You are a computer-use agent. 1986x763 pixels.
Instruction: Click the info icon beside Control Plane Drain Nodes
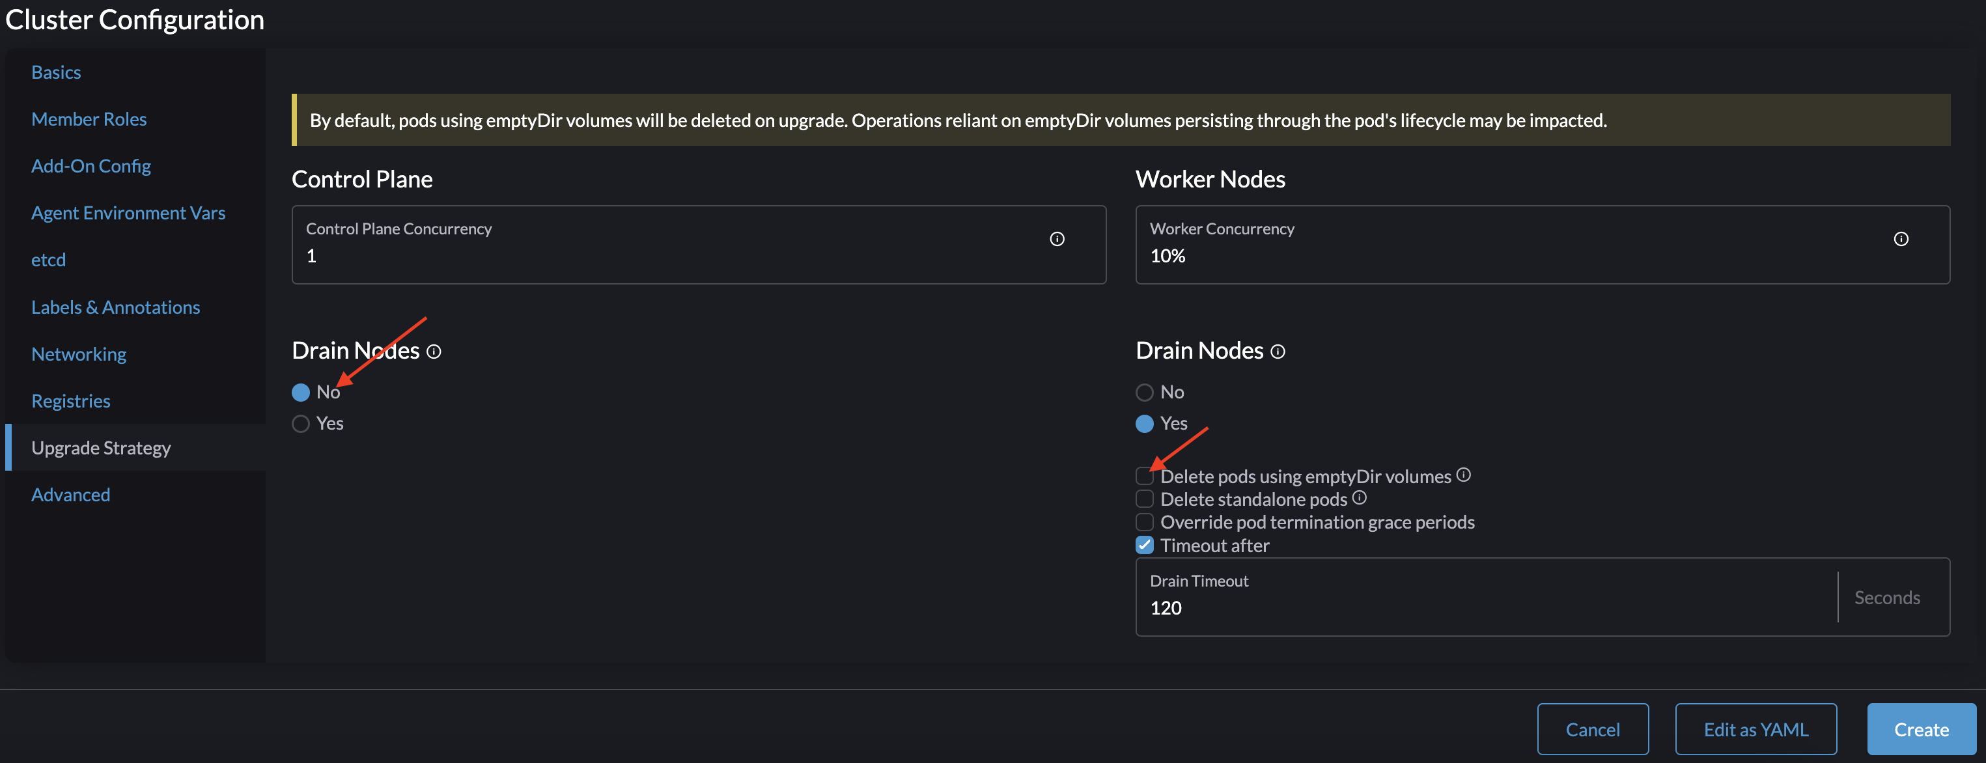tap(434, 352)
